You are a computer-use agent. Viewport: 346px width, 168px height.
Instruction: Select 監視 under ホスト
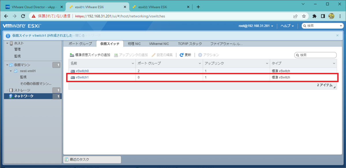click(17, 56)
